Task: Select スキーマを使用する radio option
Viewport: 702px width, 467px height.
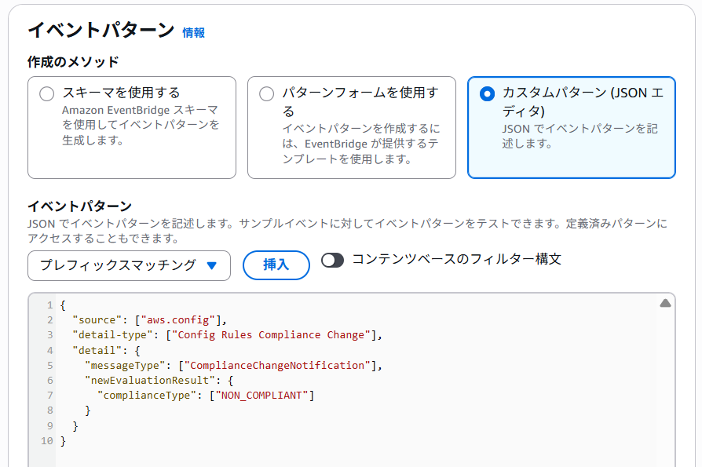Action: [x=46, y=94]
